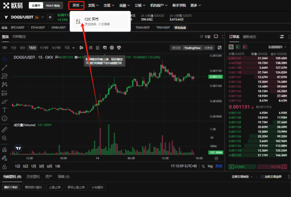Open order book precision 0.000001 dropdown
291x197 pixels.
click(x=277, y=47)
